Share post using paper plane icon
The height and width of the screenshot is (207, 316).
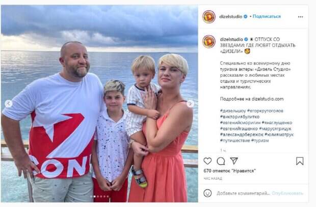coord(234,160)
